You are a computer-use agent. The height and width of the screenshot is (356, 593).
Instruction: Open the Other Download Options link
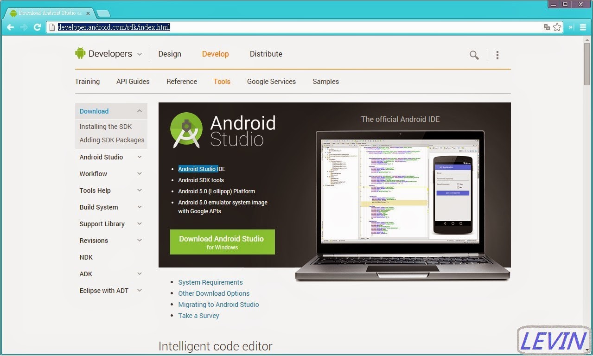pos(214,293)
